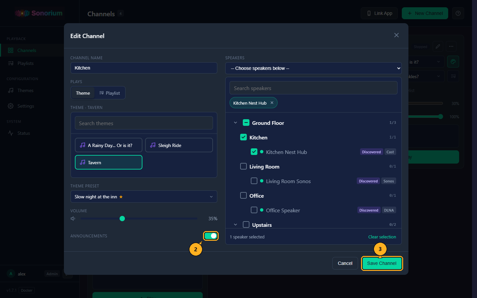The width and height of the screenshot is (477, 298).
Task: Click the Link App button
Action: tap(379, 13)
